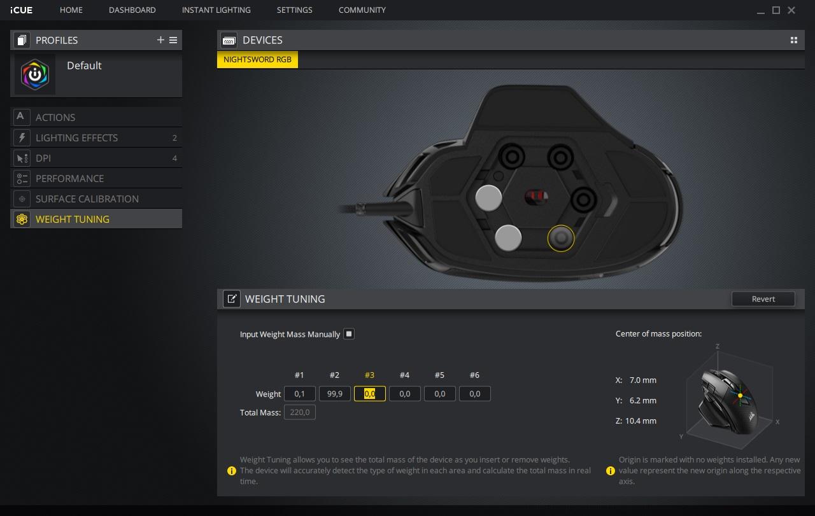Click the weight #6 input field
Screen dimensions: 815x516
[x=475, y=394]
